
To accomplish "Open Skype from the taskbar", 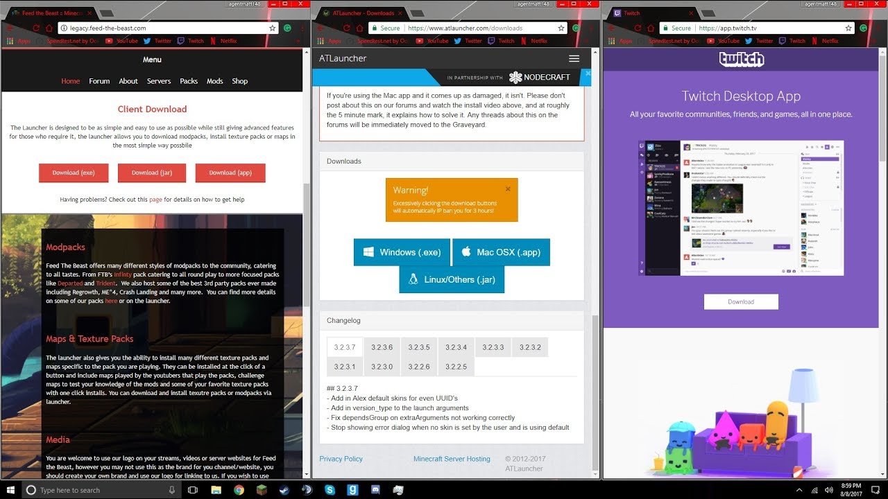I will [330, 489].
